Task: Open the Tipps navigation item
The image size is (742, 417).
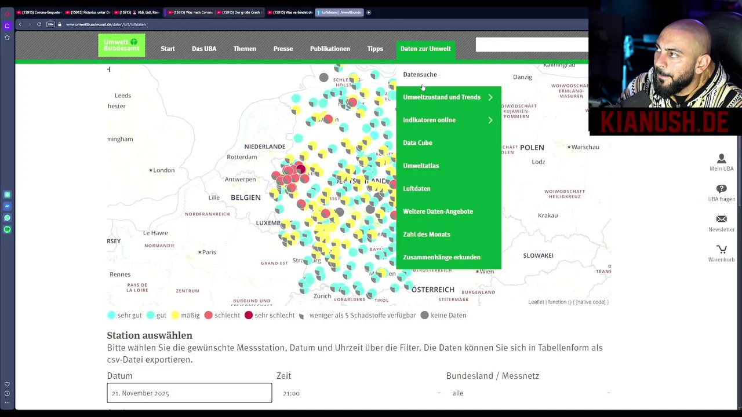Action: 375,49
